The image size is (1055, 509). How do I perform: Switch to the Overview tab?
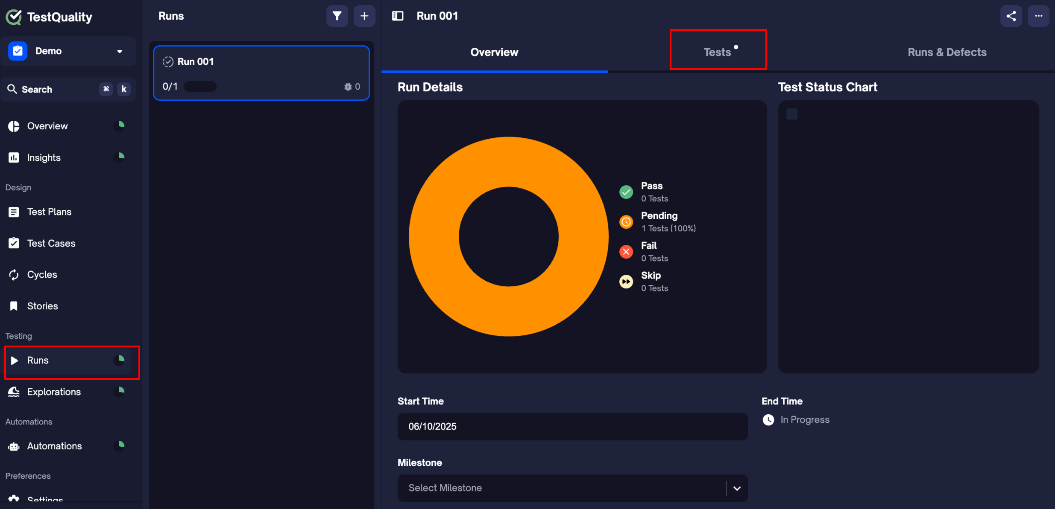(494, 52)
